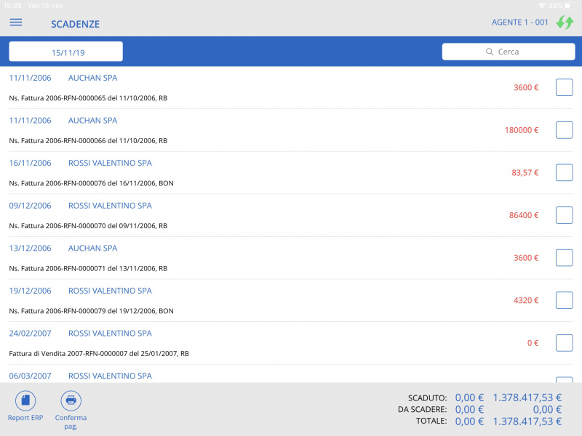Screen dimensions: 582x436
Task: Check the battery status icon
Action: pyautogui.click(x=570, y=5)
